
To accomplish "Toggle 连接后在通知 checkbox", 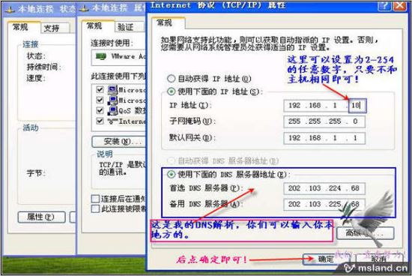I will [x=95, y=199].
